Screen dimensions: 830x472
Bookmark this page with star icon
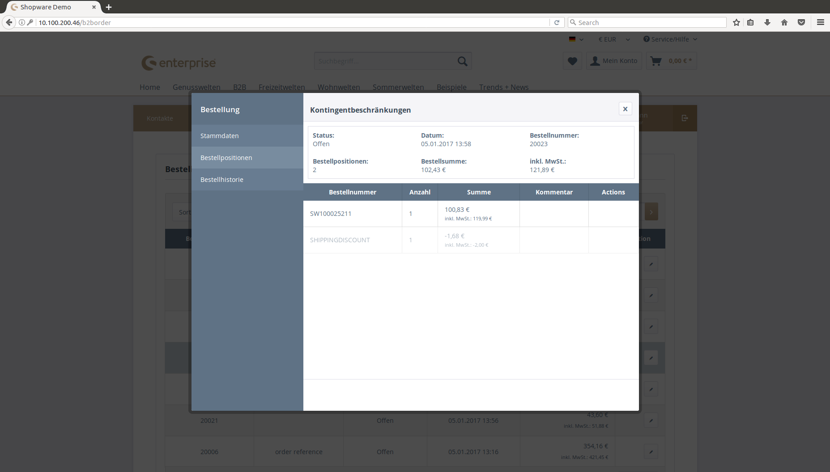pyautogui.click(x=736, y=22)
